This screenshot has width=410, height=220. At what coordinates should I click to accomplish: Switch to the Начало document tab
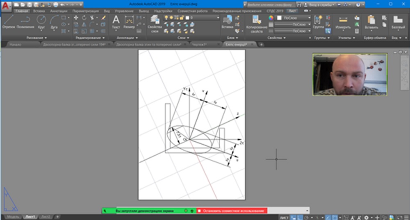tap(15, 44)
